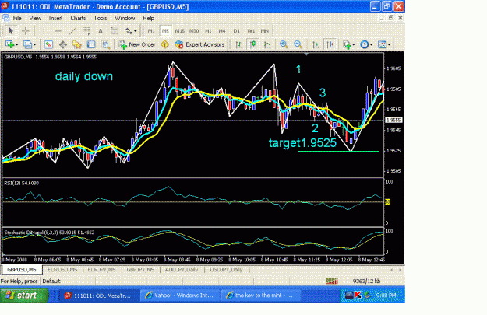Switch chart to line chart
Viewport: 487px width, 315px height.
(267, 44)
